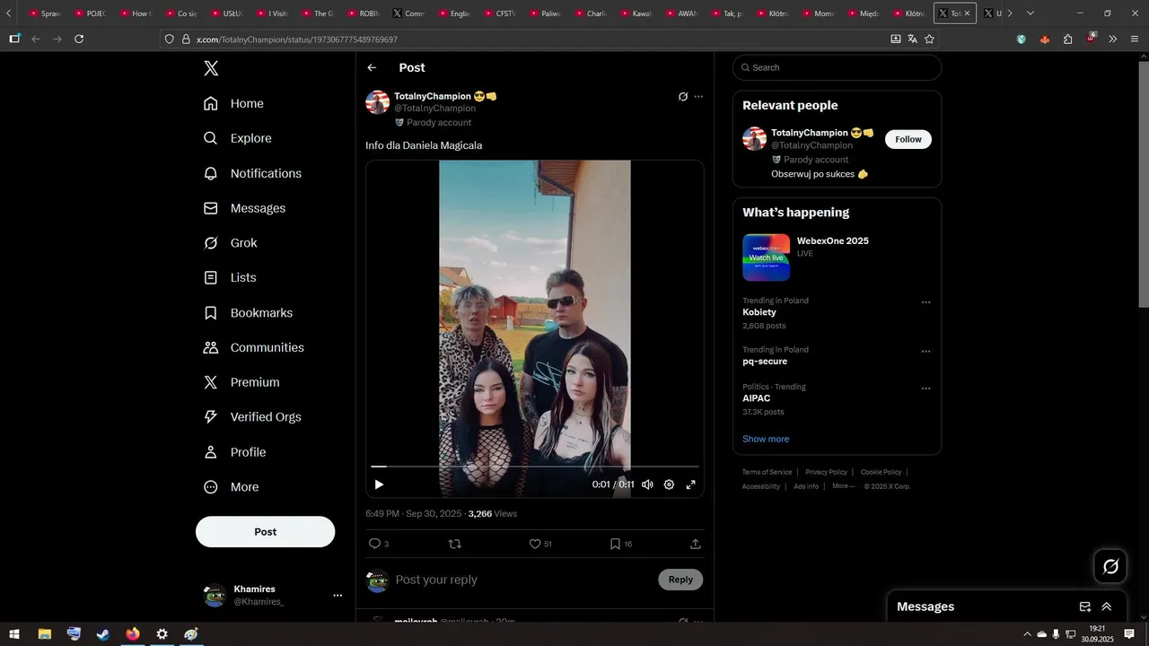
Task: Seek on the video progress bar
Action: 535,467
